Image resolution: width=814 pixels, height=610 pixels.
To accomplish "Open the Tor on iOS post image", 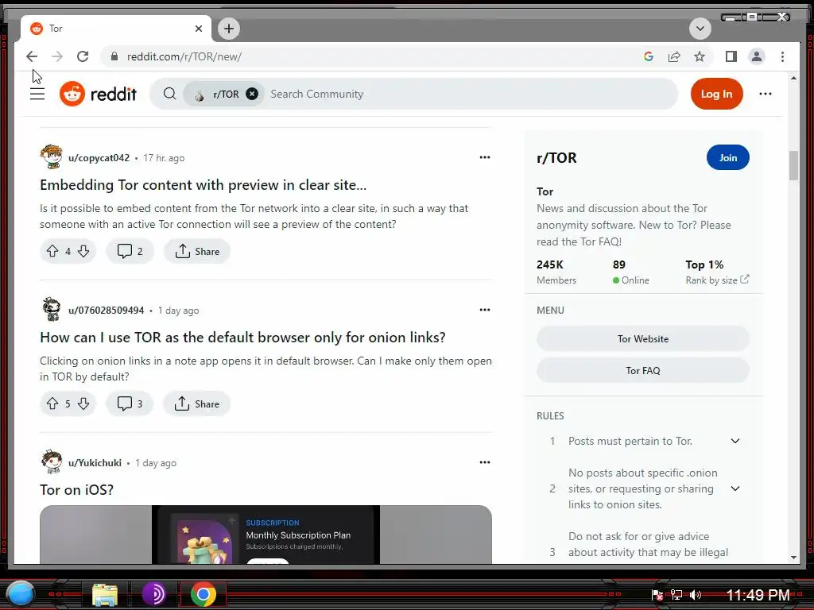I will 266,535.
